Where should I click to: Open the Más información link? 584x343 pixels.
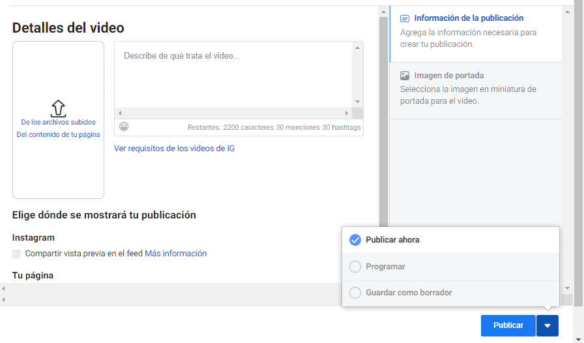[x=175, y=254]
